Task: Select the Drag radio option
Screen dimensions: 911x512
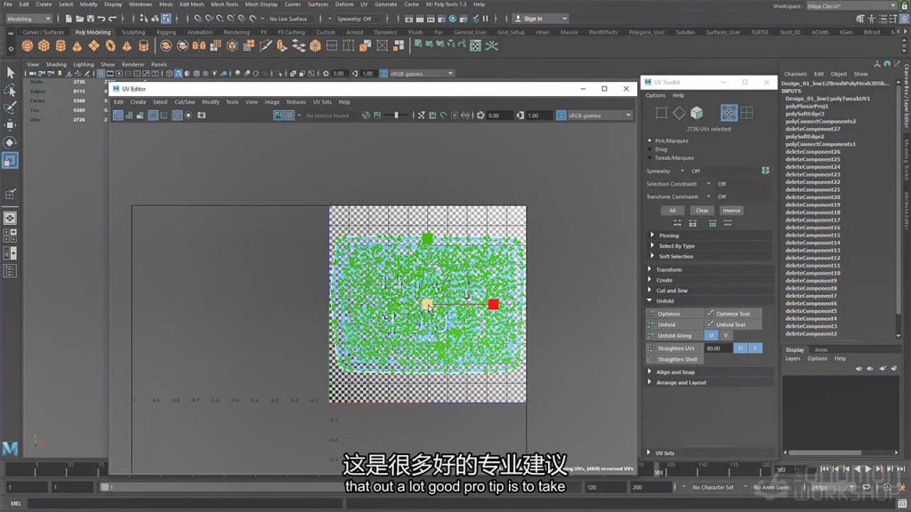Action: point(649,149)
